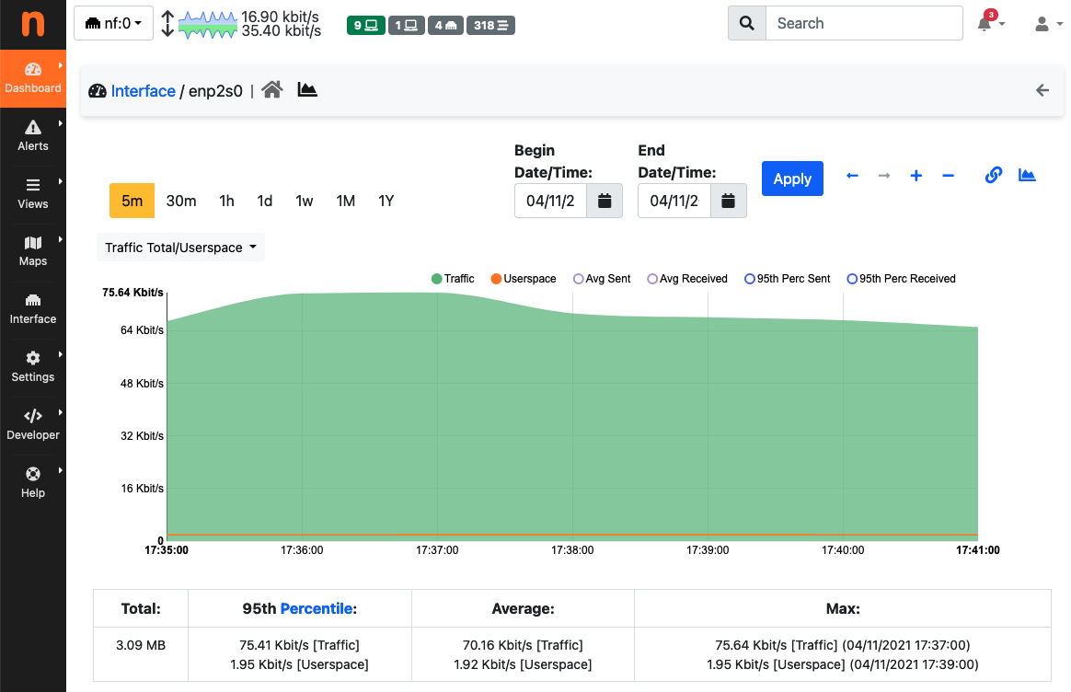Image resolution: width=1071 pixels, height=692 pixels.
Task: Click the search magnifier icon
Action: pos(746,23)
